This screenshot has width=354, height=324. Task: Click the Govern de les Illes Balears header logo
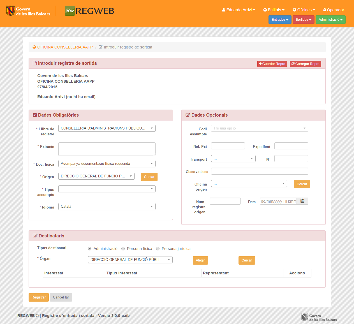point(28,11)
